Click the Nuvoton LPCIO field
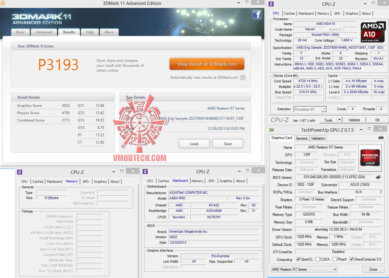Image resolution: width=389 pixels, height=278 pixels. (179, 217)
